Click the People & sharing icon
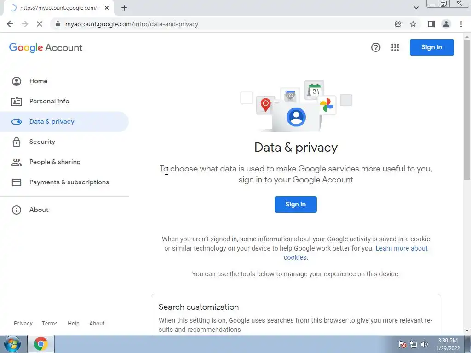The image size is (471, 353). coord(17,162)
